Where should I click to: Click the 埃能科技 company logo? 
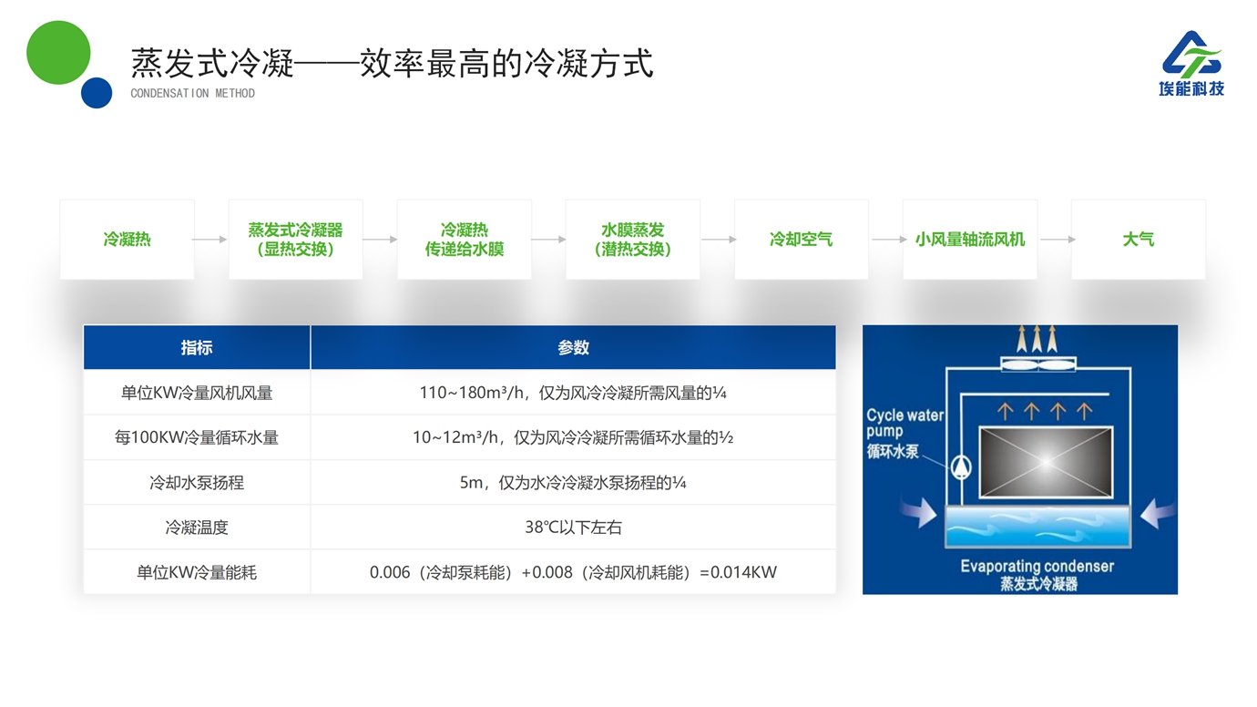tap(1191, 63)
